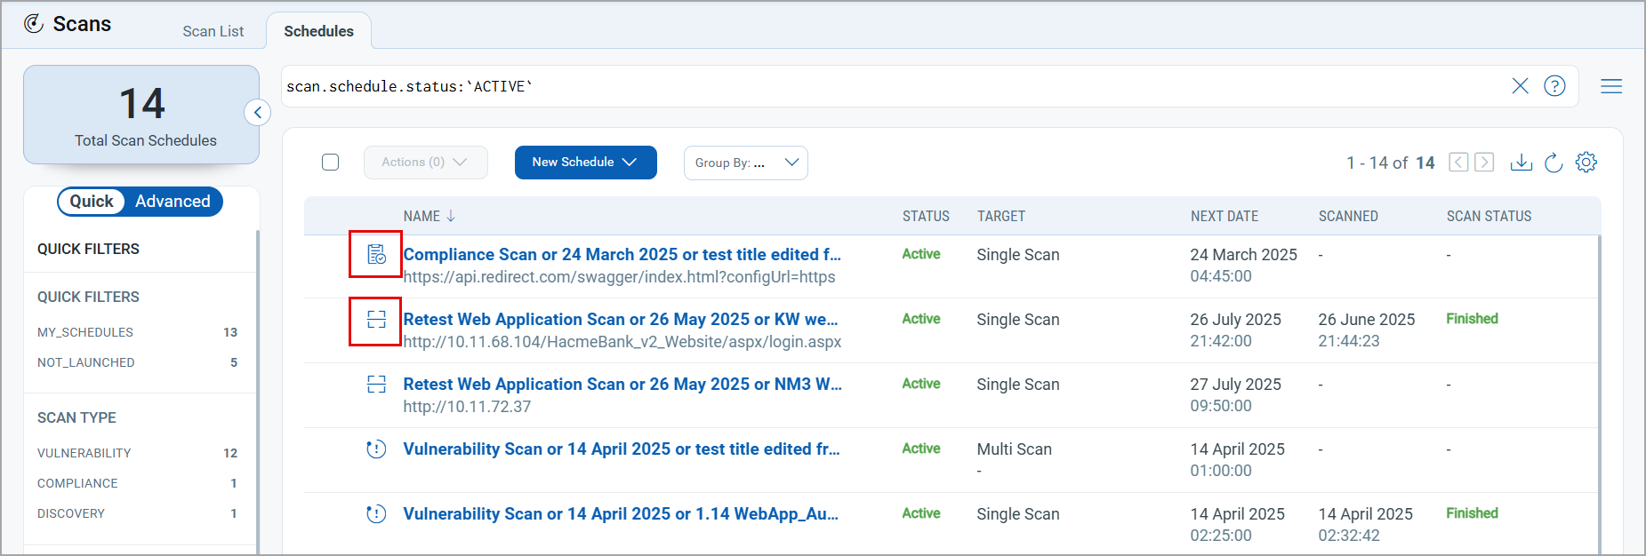
Task: Click the TARGET column header
Action: pos(1001,216)
